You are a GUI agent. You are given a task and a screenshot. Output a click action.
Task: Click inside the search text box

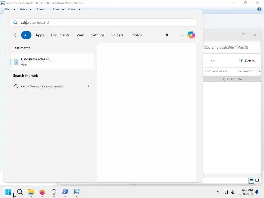click(103, 22)
